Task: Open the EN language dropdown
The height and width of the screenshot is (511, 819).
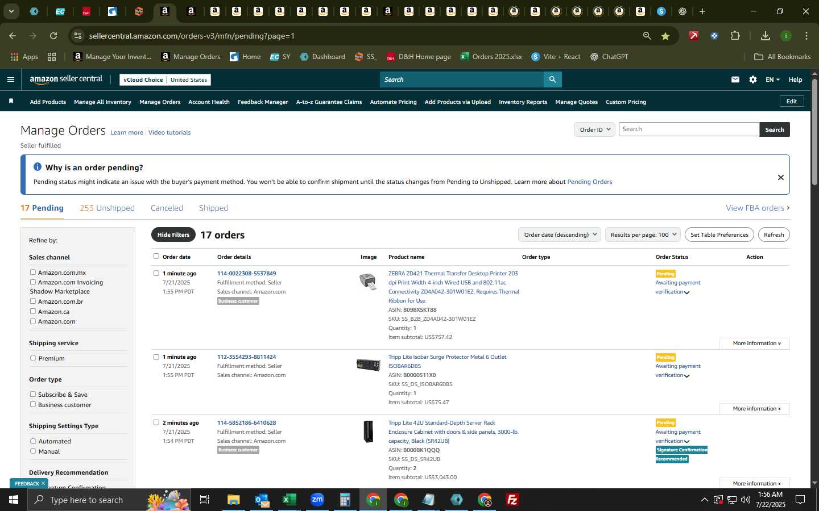Action: 772,79
